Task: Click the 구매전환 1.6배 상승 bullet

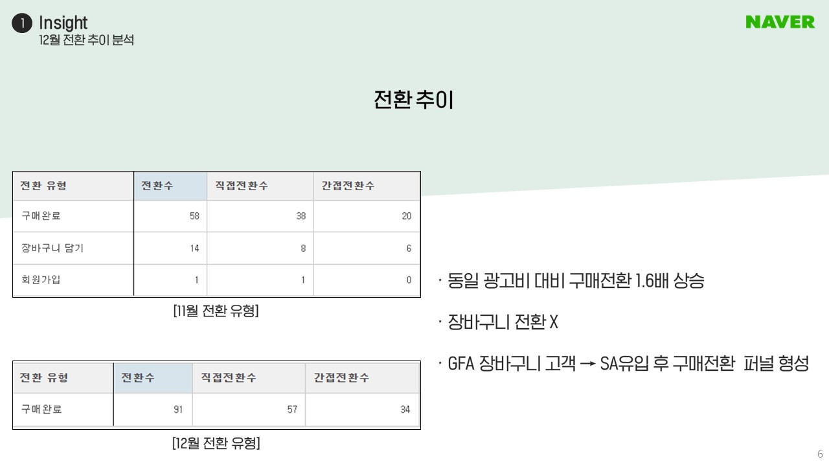Action: coord(571,281)
